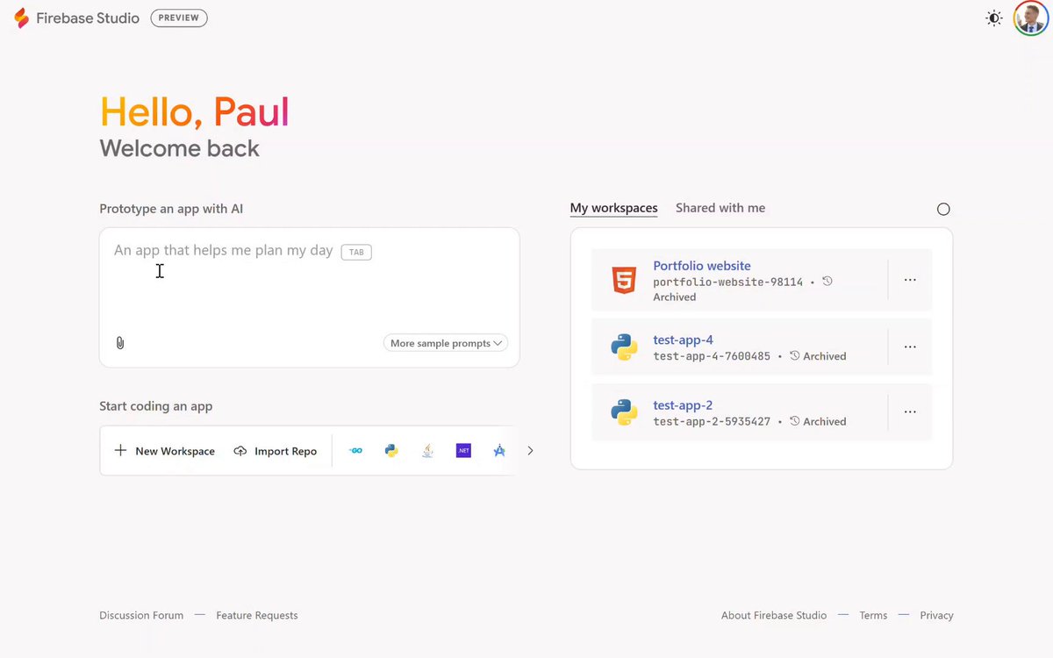Select the Go template icon
This screenshot has height=658, width=1053.
tap(355, 451)
